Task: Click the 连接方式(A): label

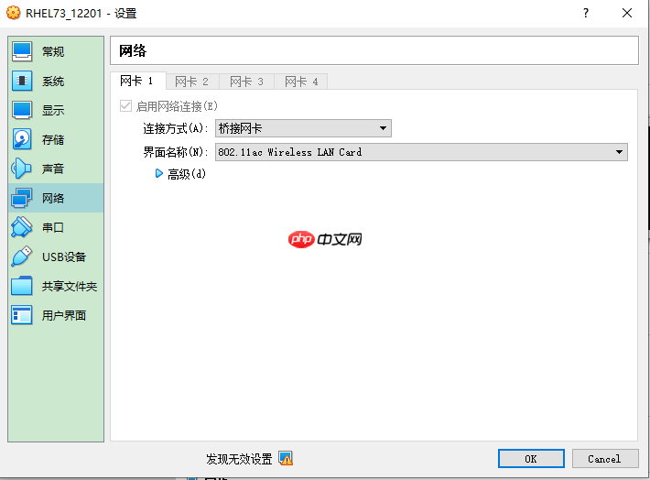Action: (x=176, y=128)
